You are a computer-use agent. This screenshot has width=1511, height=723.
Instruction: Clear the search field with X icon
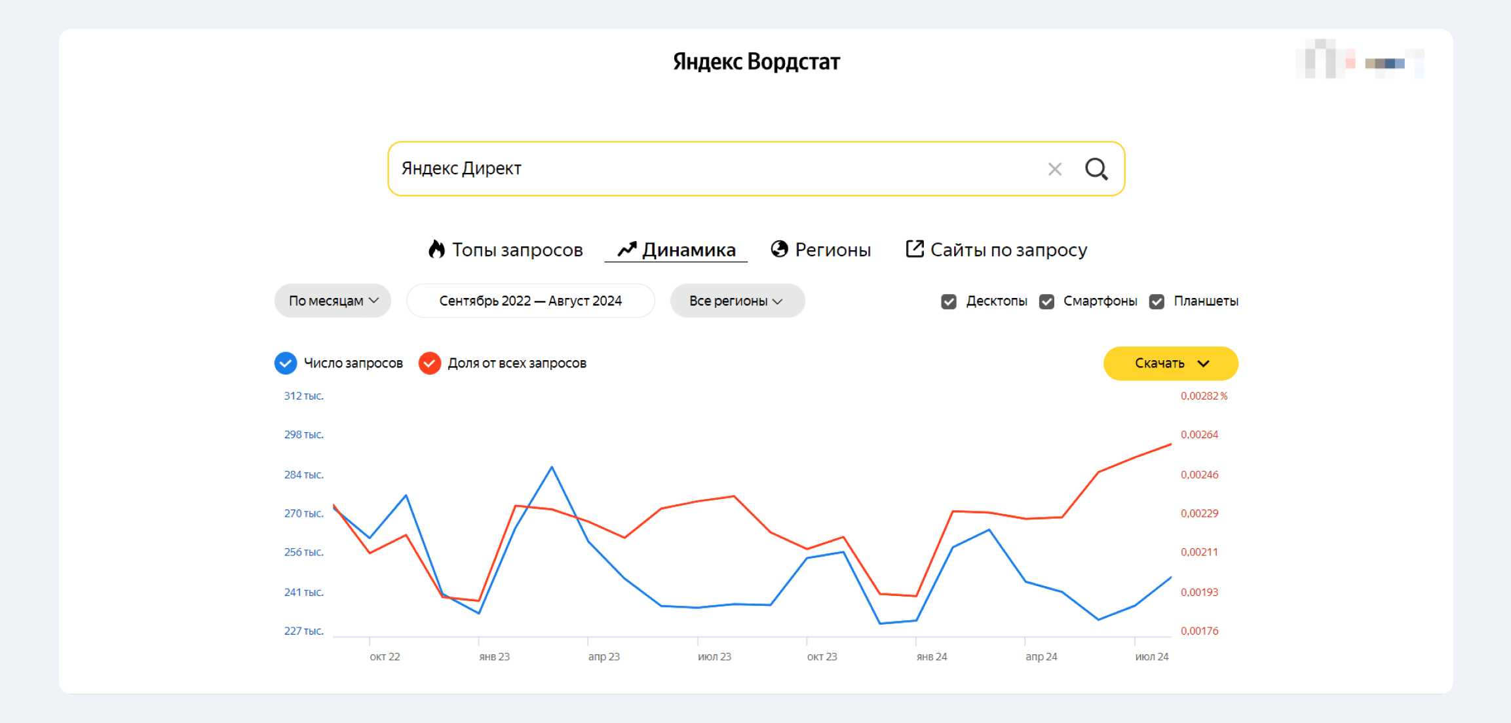(1054, 170)
